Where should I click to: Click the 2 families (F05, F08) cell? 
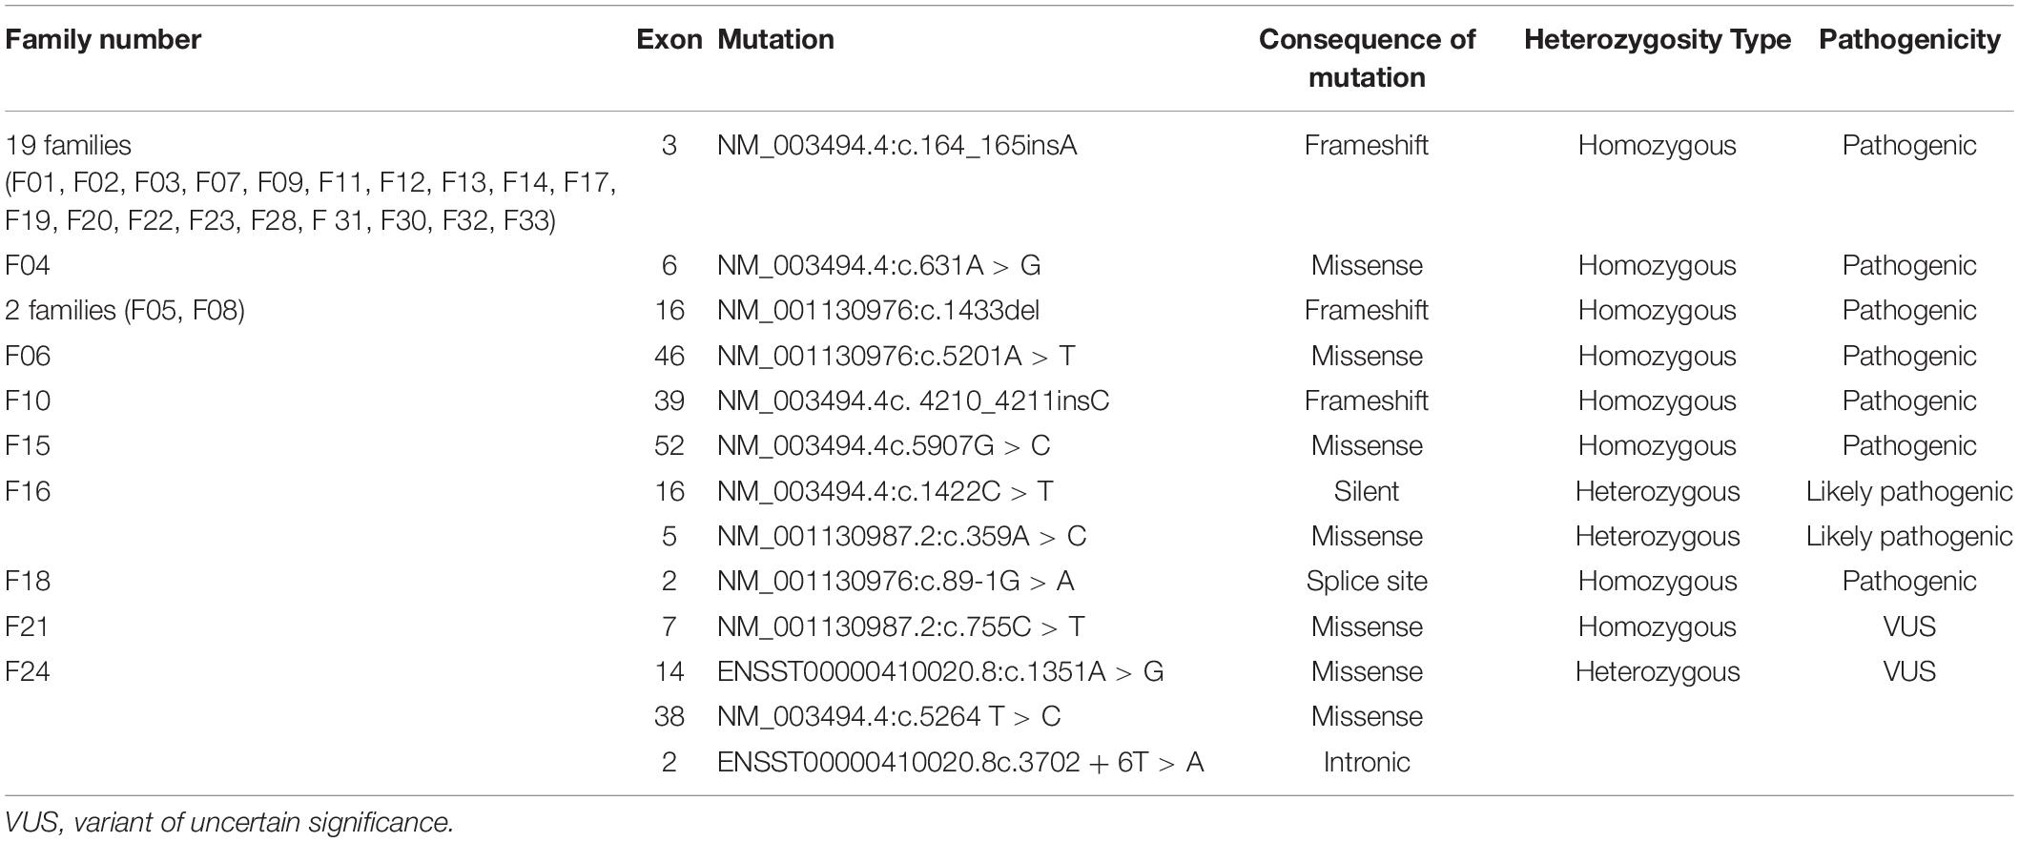(x=125, y=310)
